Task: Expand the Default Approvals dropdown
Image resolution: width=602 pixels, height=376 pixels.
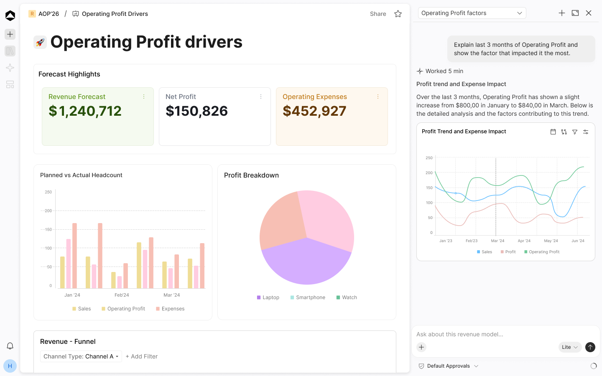Action: pyautogui.click(x=448, y=366)
